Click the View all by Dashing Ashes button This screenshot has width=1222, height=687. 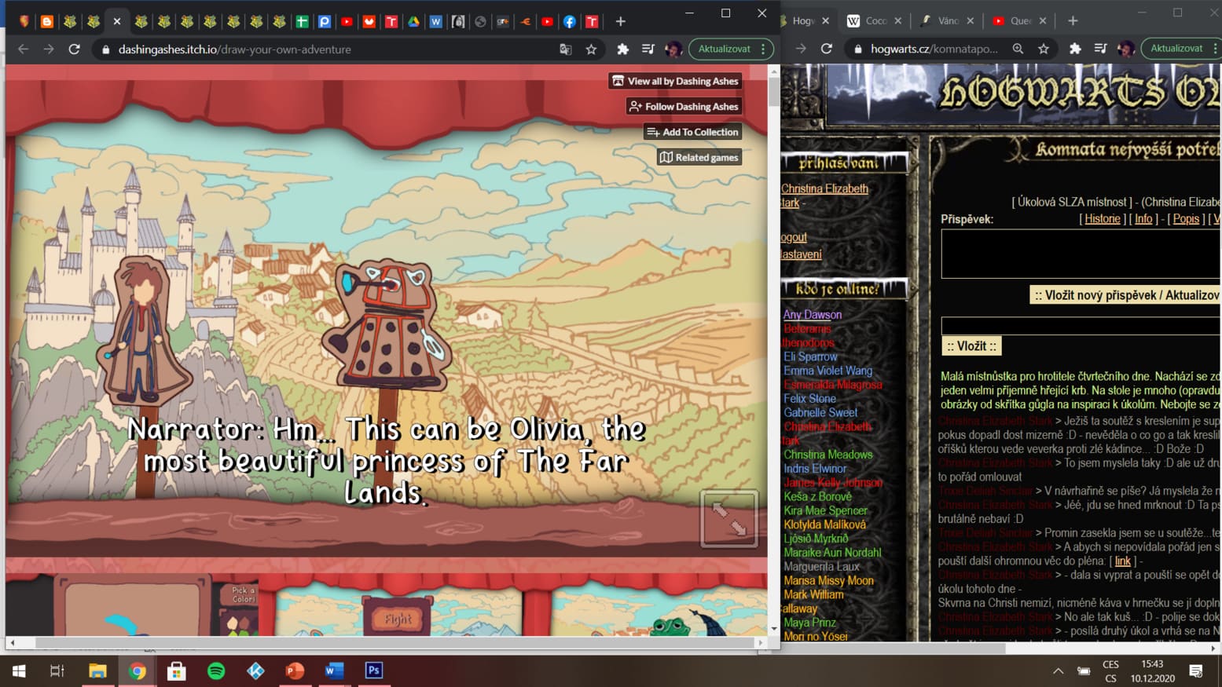pyautogui.click(x=675, y=81)
